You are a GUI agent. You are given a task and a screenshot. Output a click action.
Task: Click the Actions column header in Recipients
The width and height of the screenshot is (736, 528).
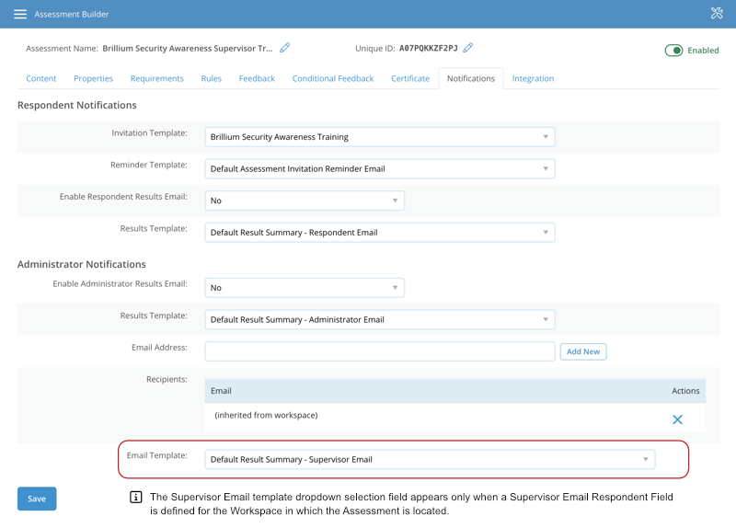tap(685, 391)
